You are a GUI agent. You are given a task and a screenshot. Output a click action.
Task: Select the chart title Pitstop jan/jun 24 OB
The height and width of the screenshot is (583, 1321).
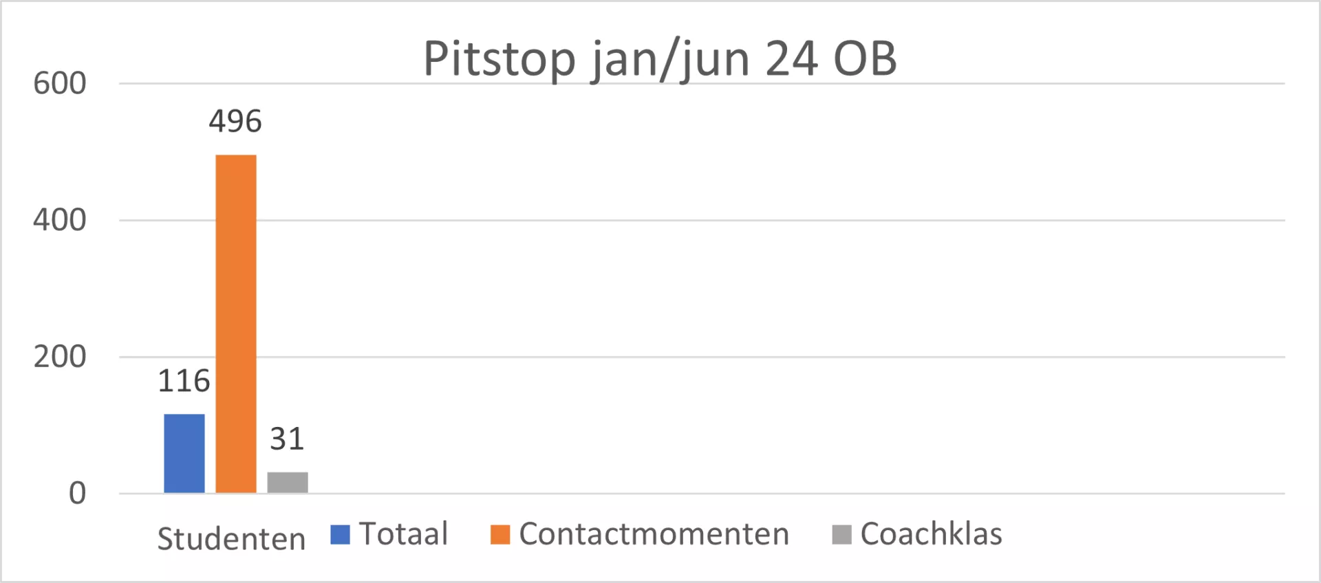660,59
